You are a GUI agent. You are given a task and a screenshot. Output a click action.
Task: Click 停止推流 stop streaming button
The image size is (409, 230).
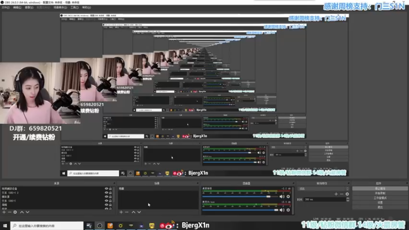point(380,189)
